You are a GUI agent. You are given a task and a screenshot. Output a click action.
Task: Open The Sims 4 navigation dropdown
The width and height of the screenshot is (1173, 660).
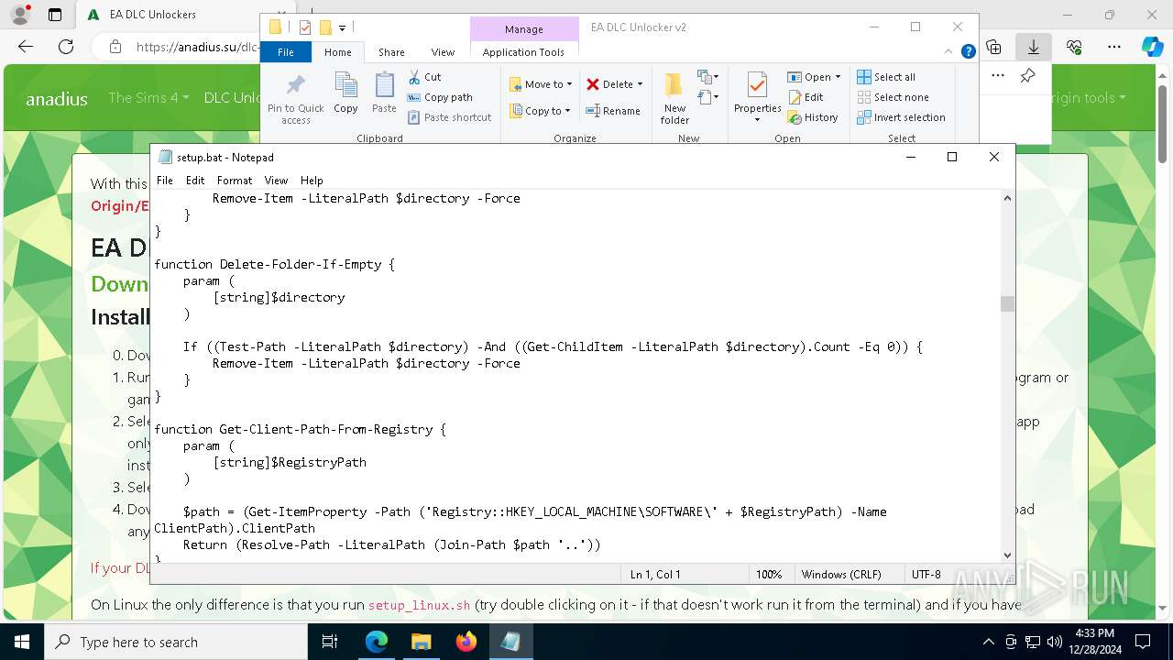click(148, 97)
